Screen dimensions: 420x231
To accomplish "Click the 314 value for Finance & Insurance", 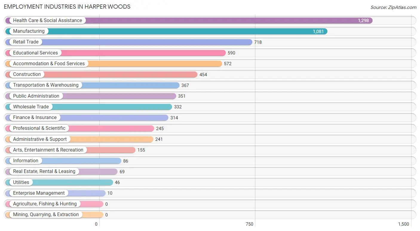I will [x=174, y=118].
